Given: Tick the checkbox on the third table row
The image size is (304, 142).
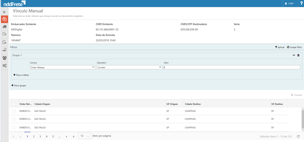Looking at the screenshot, I should 14,128.
